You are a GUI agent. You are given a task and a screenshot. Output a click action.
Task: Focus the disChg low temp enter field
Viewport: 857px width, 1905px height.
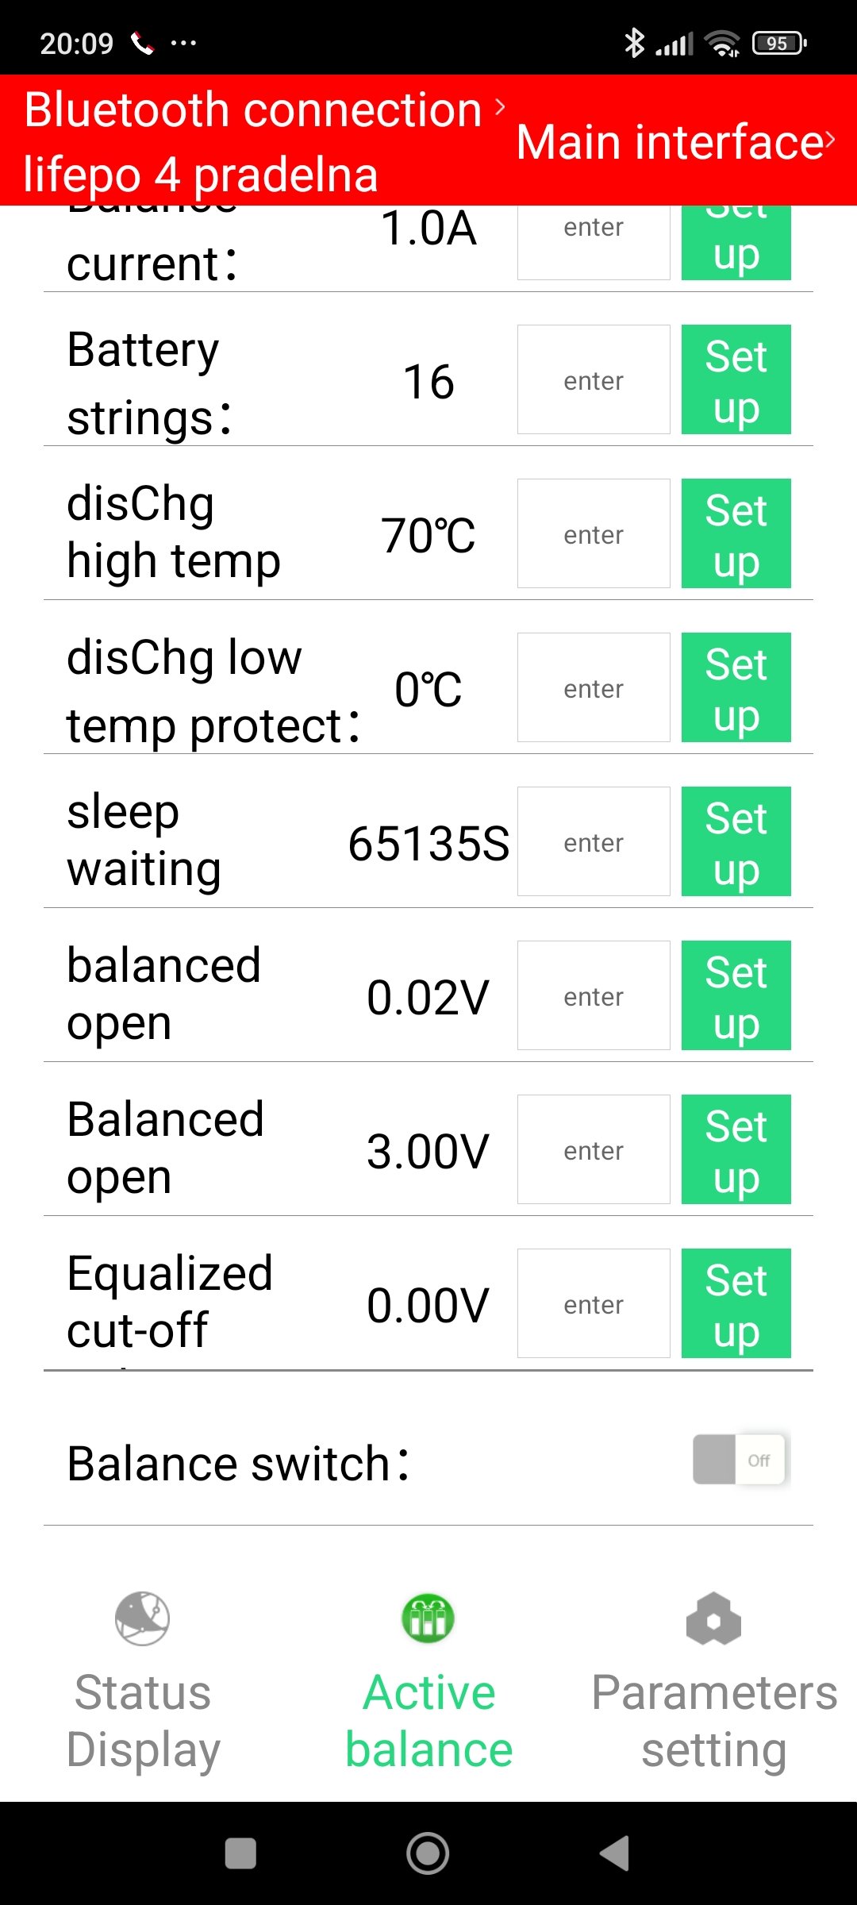[594, 688]
